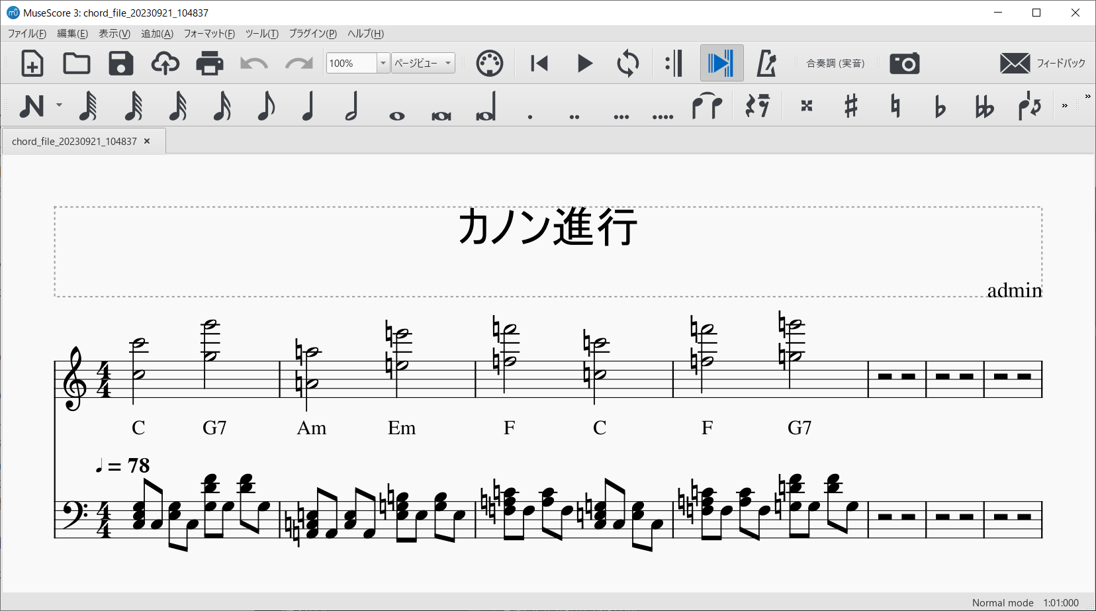The height and width of the screenshot is (611, 1096).
Task: Toggle the metronome
Action: click(x=766, y=64)
